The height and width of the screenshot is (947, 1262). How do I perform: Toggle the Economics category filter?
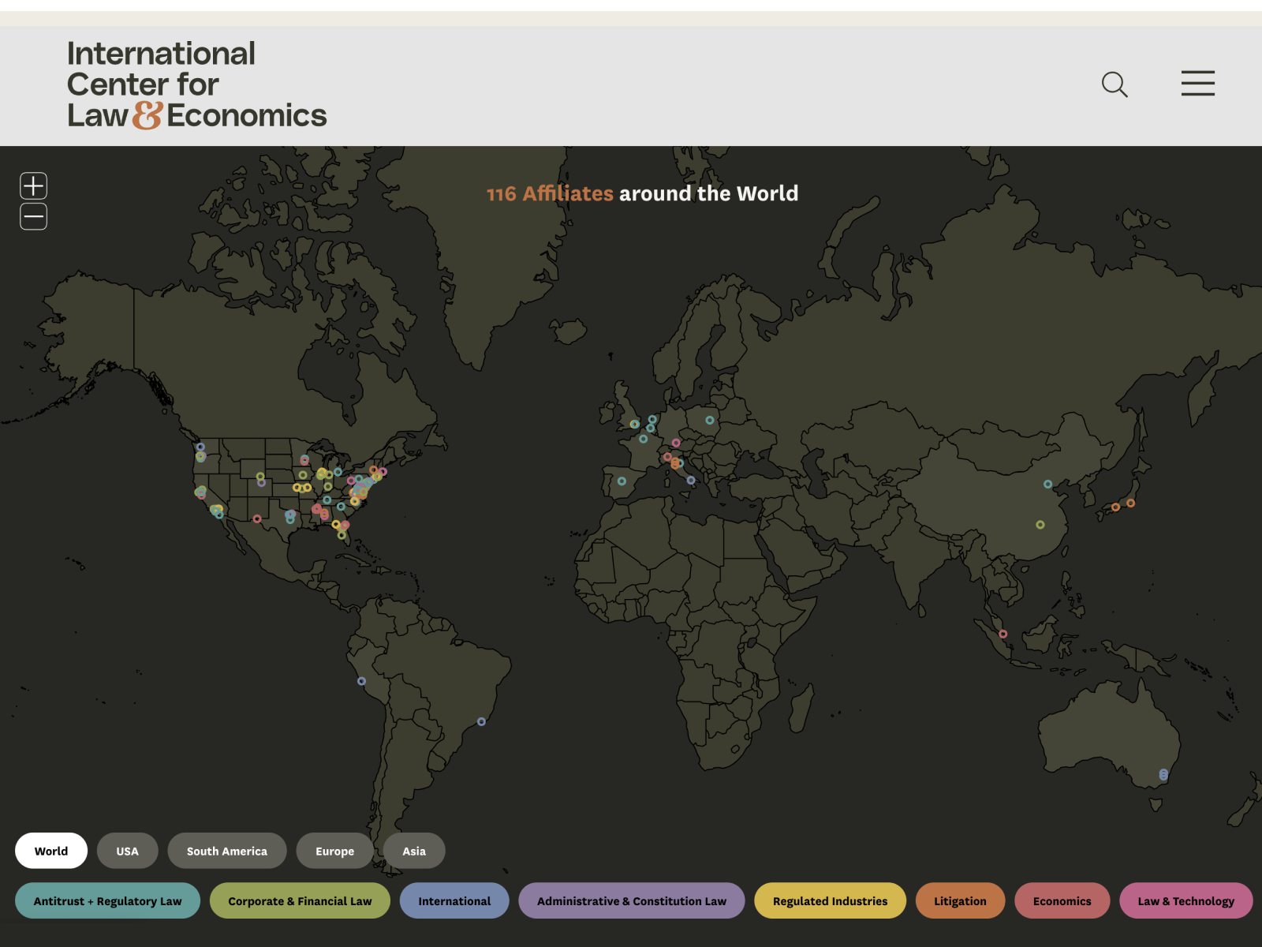1062,900
